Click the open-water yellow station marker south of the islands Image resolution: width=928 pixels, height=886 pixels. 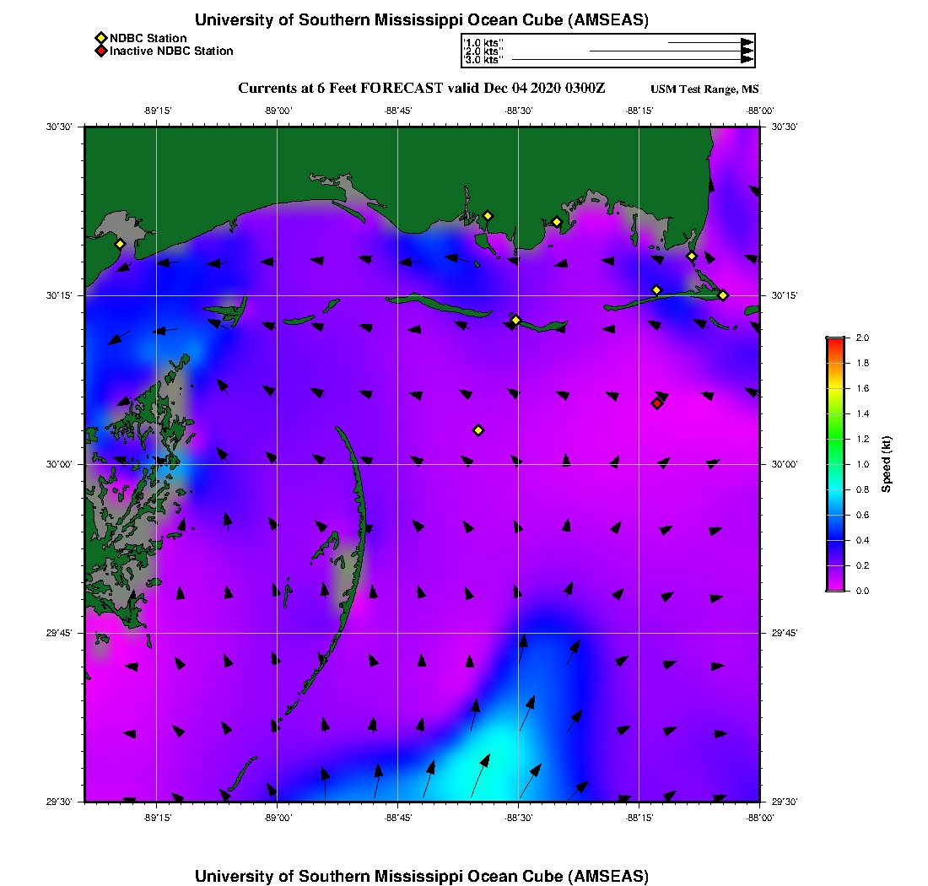pos(479,430)
